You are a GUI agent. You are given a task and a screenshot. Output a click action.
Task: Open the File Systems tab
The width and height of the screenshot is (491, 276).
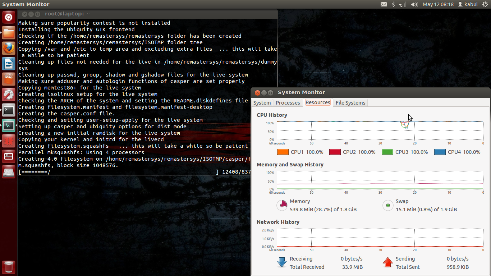[350, 103]
